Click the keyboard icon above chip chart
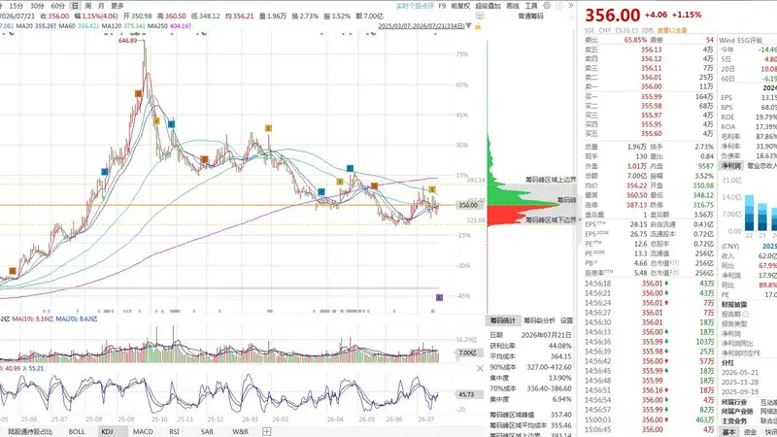 tap(479, 16)
